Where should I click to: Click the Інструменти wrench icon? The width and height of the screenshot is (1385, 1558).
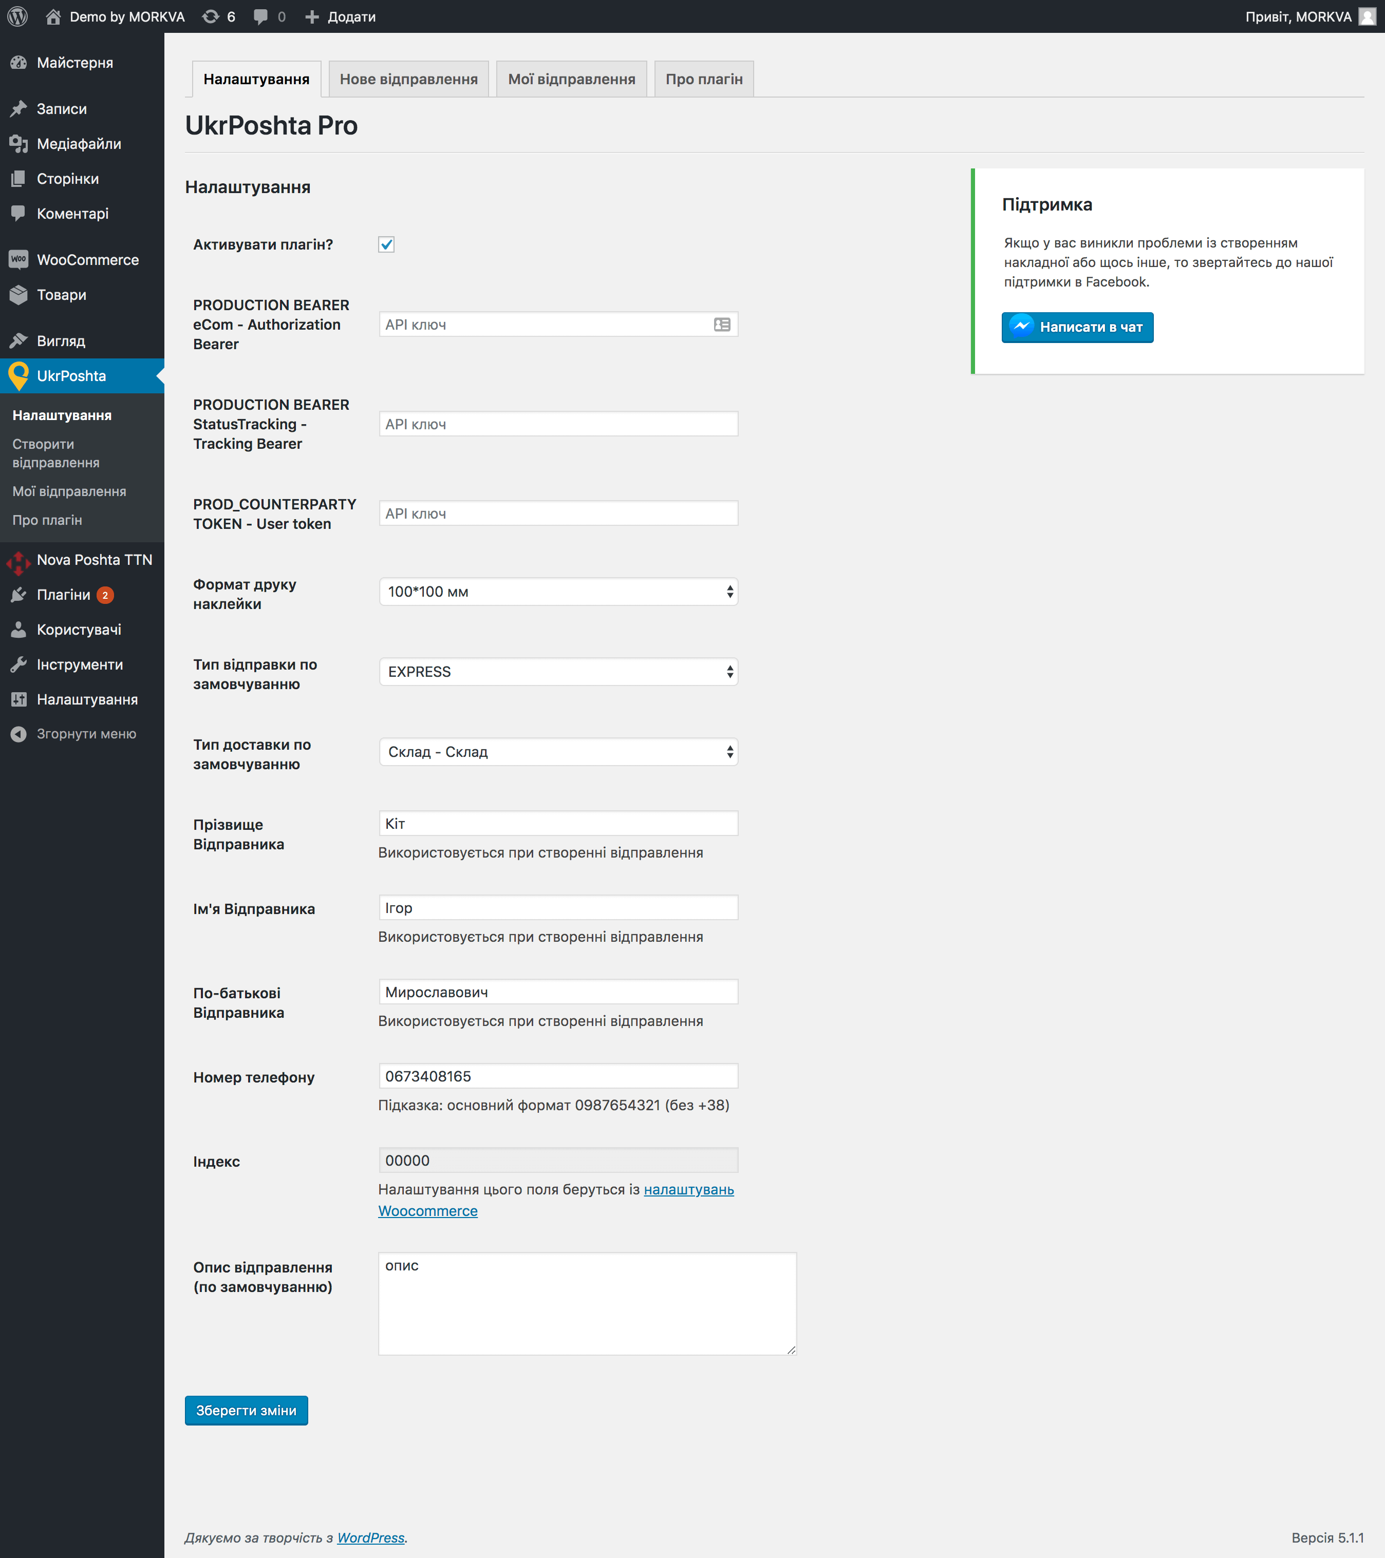coord(18,664)
